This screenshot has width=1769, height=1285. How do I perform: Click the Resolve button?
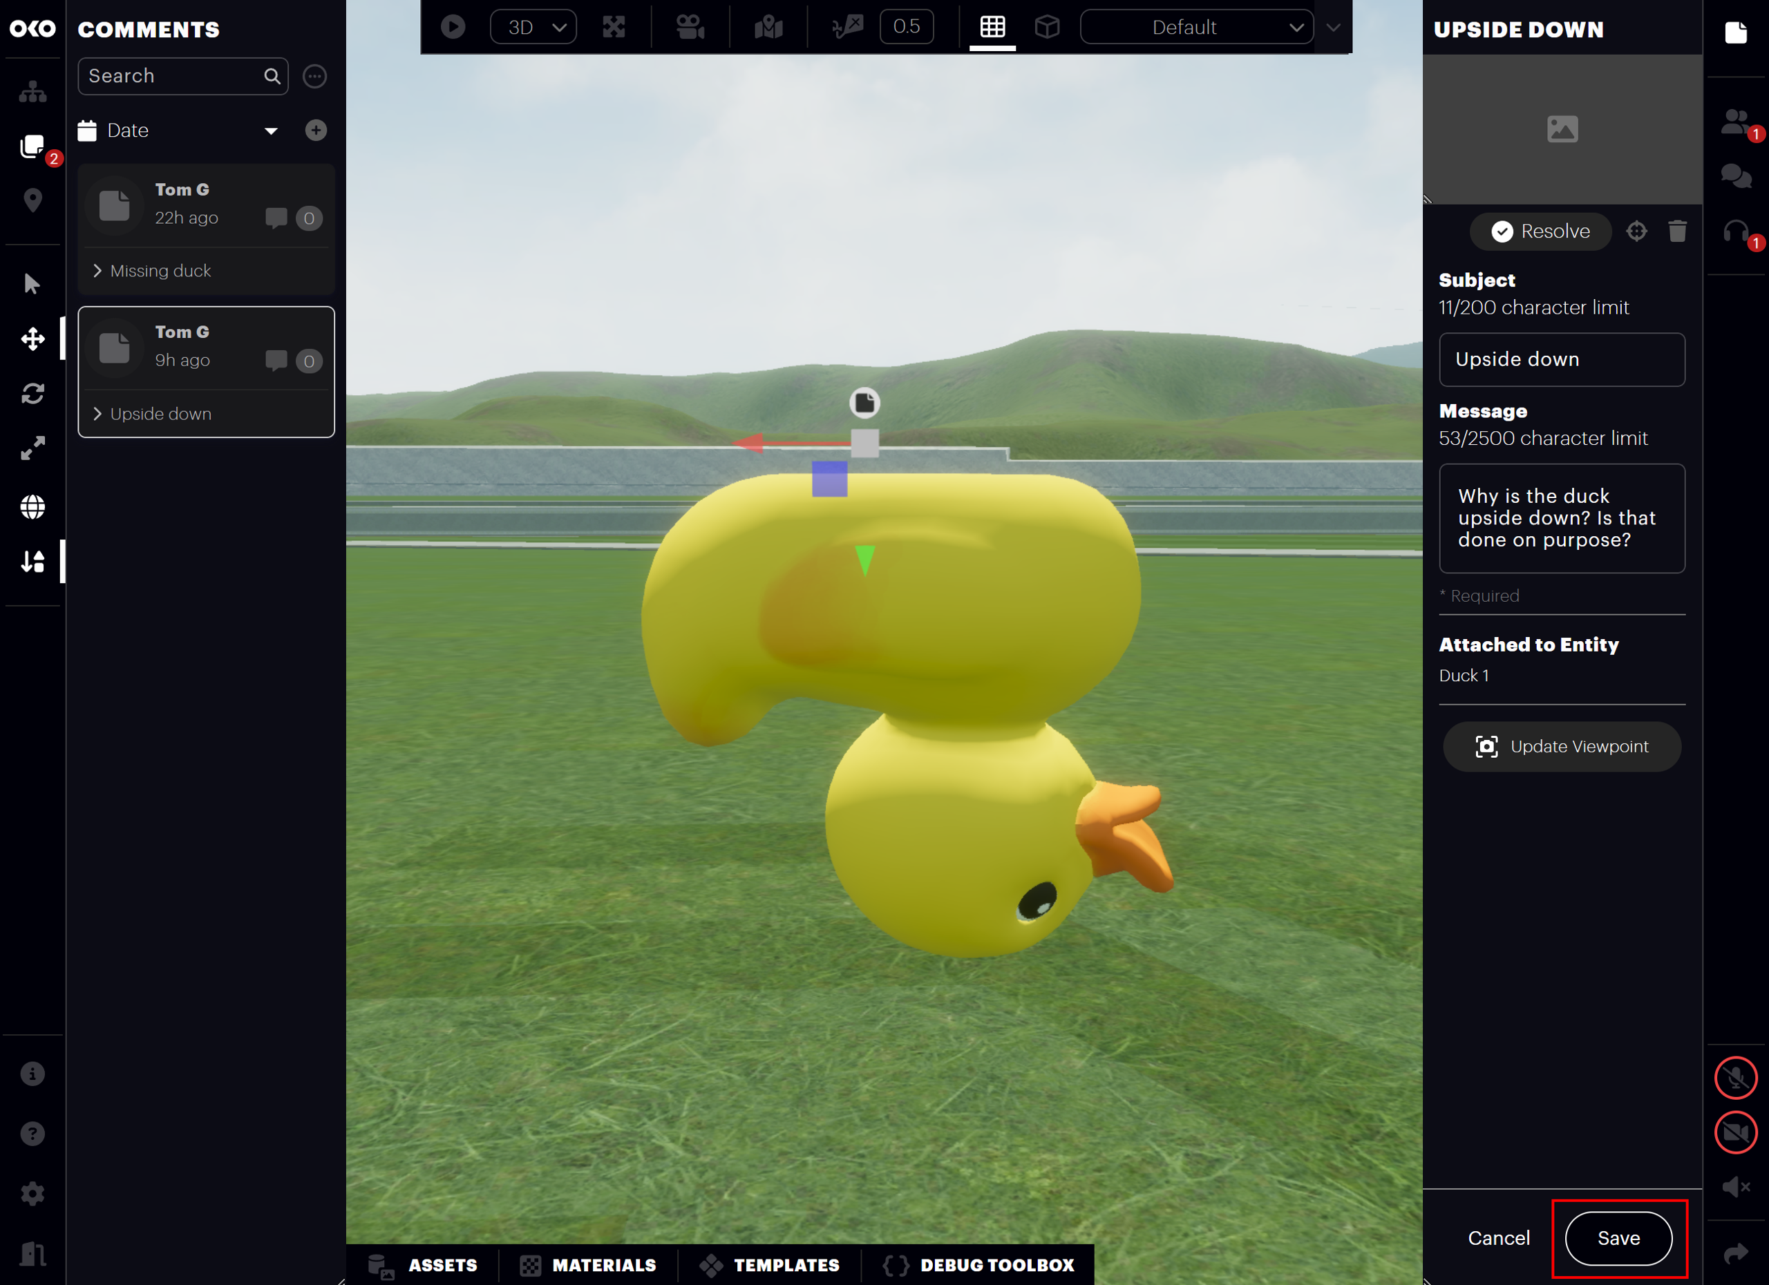[1540, 231]
